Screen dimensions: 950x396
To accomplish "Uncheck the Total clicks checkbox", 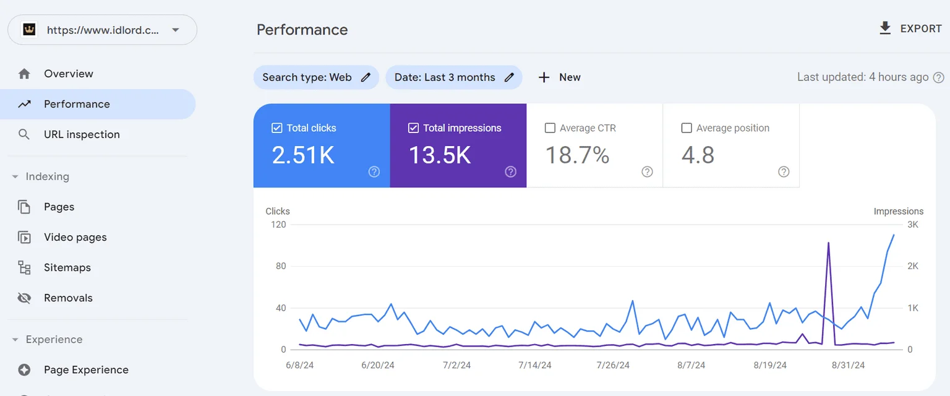I will [x=277, y=128].
